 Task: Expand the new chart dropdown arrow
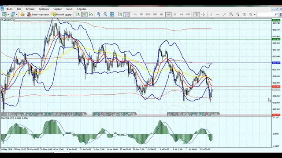coord(8,14)
